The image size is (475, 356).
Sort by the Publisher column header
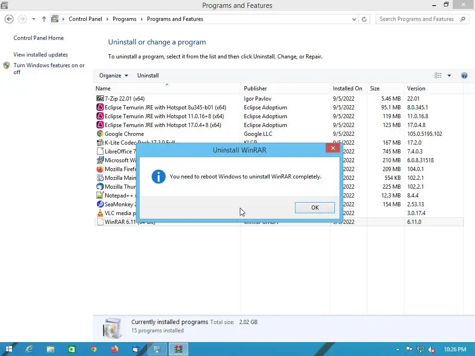(285, 89)
